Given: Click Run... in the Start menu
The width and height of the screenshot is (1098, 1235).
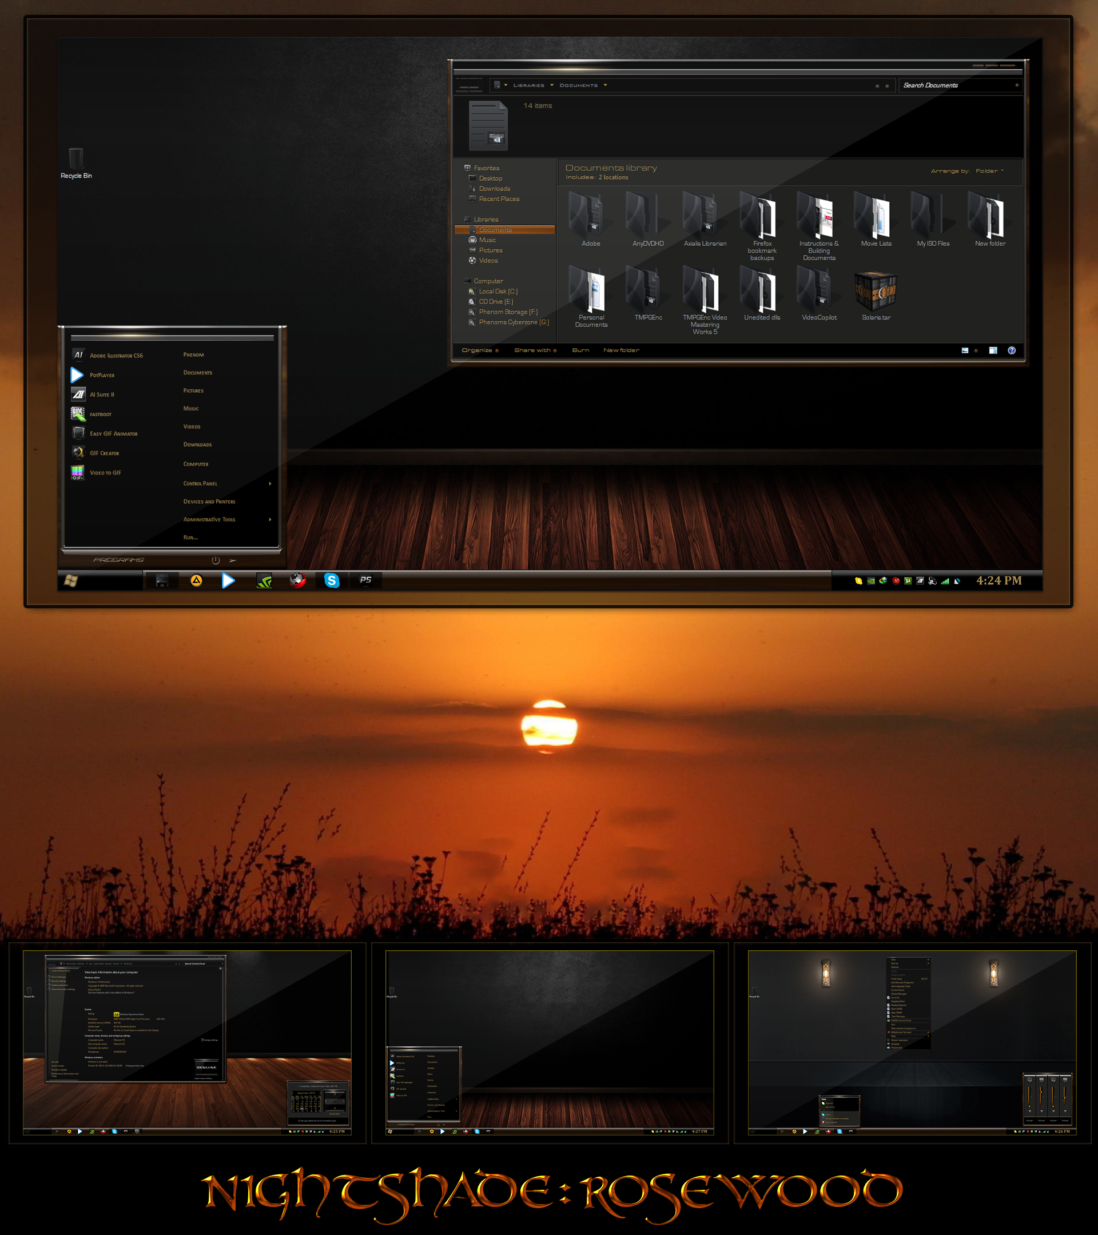Looking at the screenshot, I should [190, 538].
